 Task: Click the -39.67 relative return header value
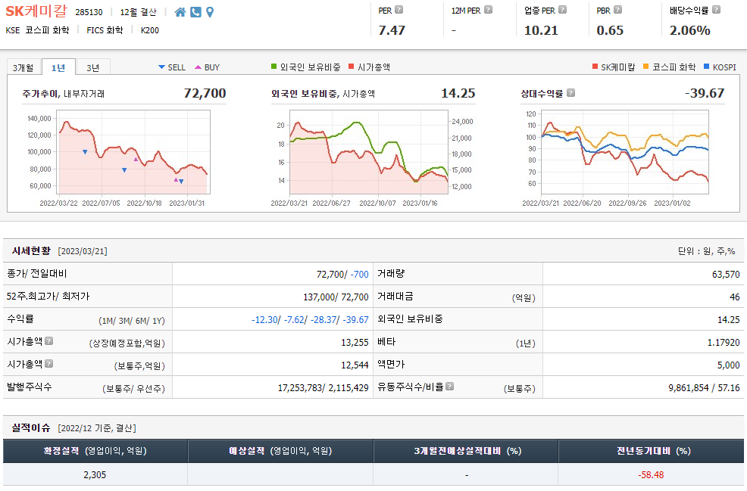705,93
